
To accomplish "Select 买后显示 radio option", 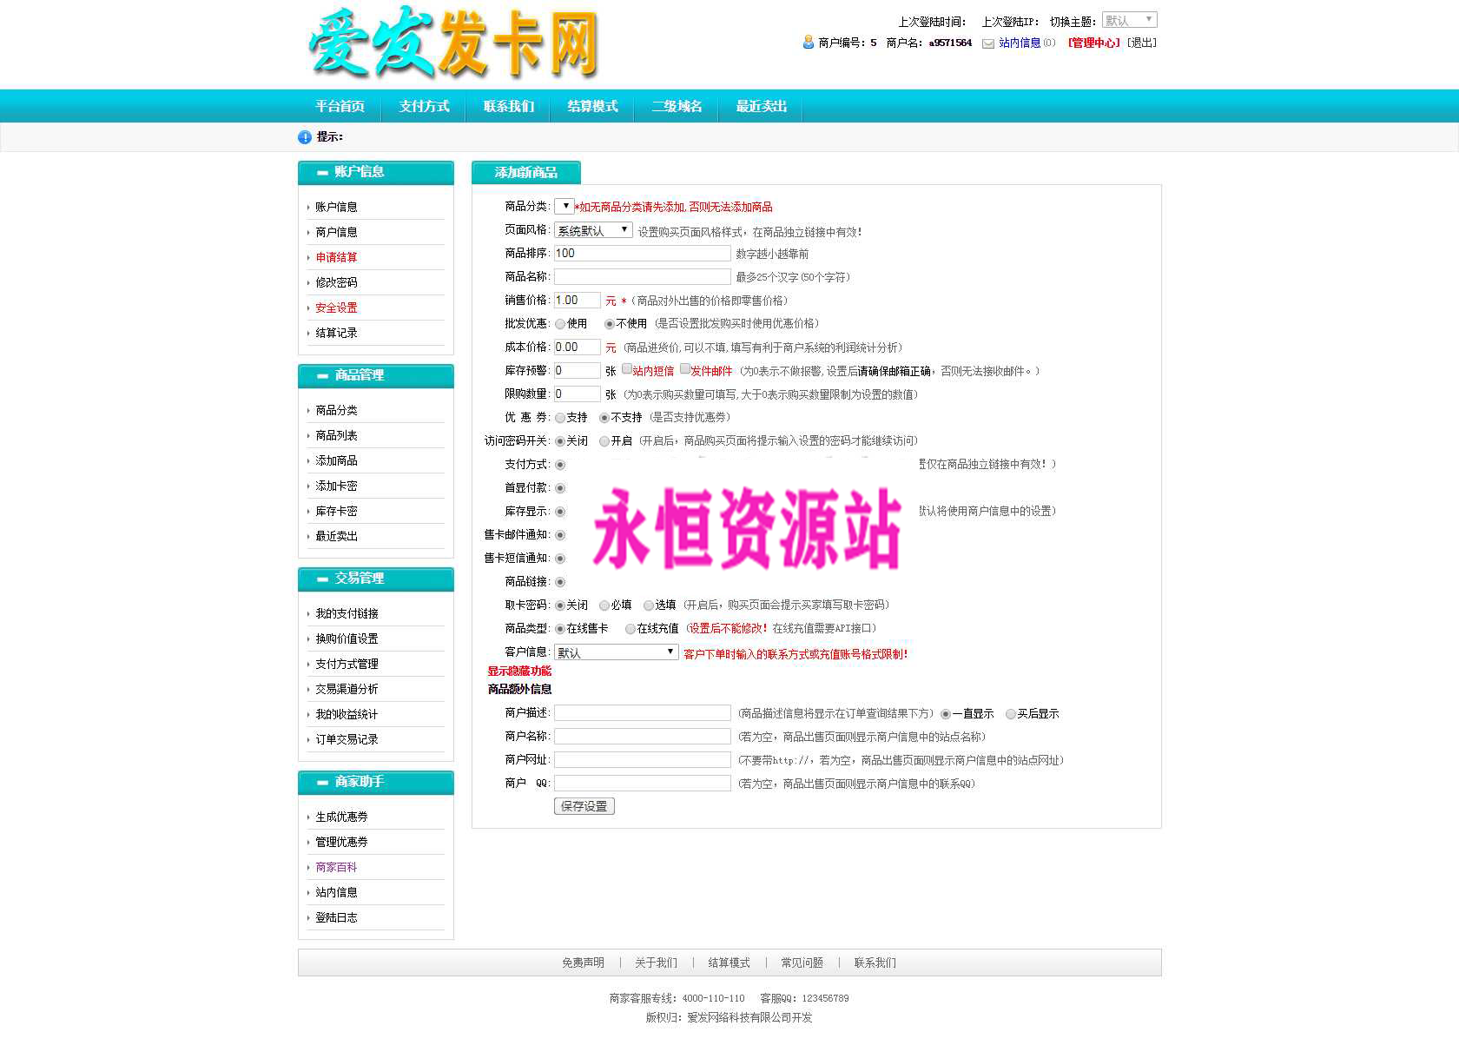I will 1010,714.
